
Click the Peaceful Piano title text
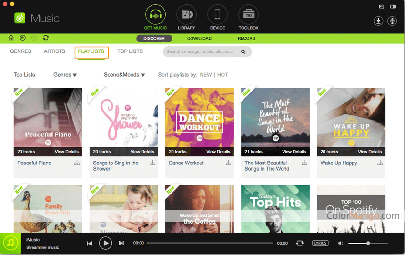pos(34,163)
